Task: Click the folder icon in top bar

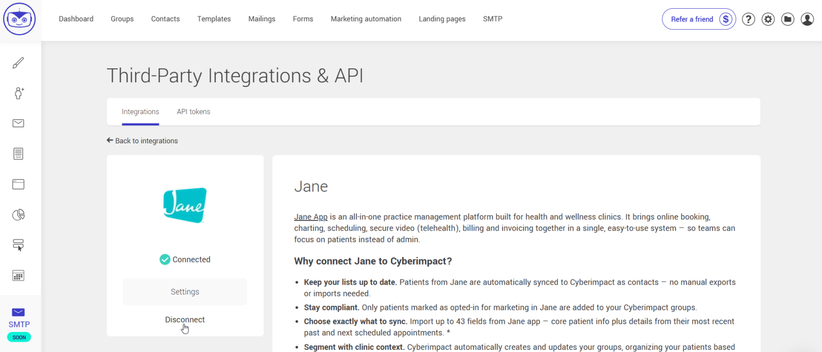Action: 788,20
